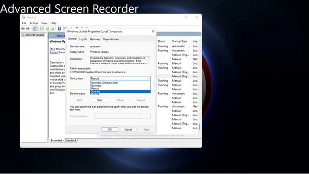
Task: Click the Properties icon in Services toolbar
Action: tap(42, 29)
